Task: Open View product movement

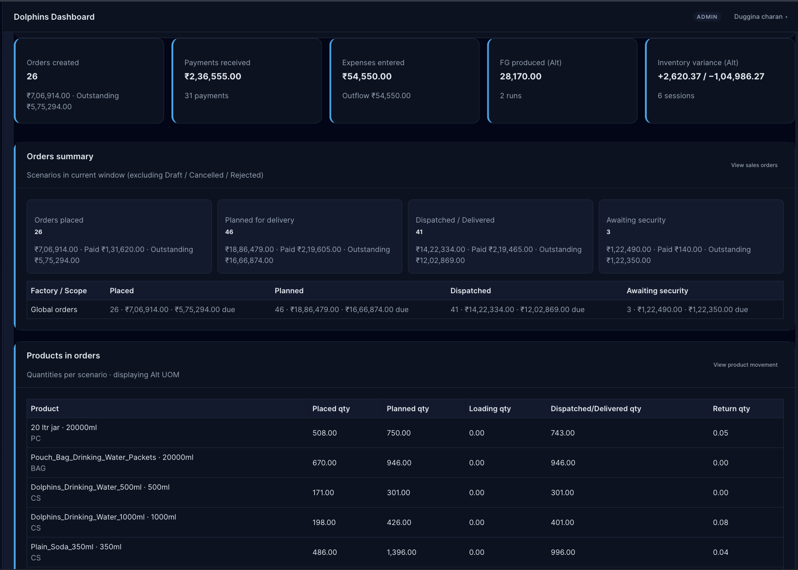Action: point(745,364)
